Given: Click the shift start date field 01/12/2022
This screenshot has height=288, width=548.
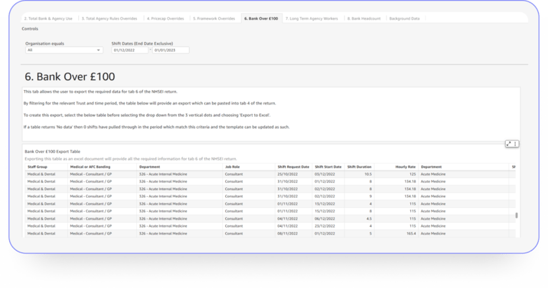Looking at the screenshot, I should coord(130,50).
